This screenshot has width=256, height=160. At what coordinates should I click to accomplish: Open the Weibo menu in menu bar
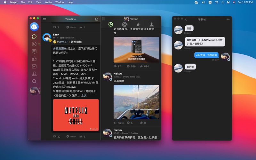coord(48,2)
